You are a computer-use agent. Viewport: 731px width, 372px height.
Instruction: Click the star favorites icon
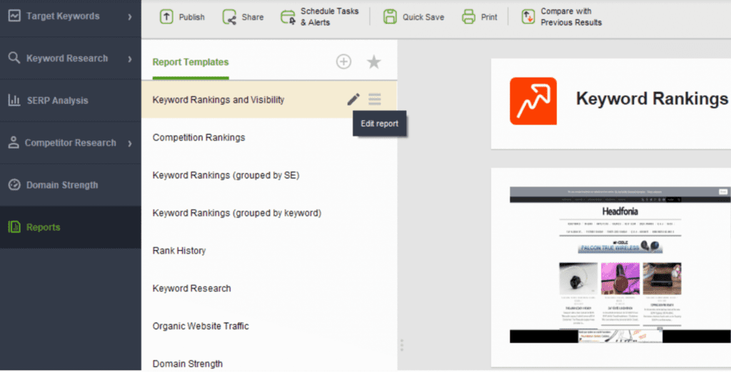click(x=374, y=62)
